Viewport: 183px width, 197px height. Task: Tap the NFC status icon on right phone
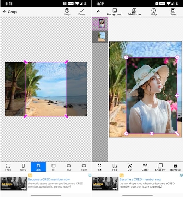[x=156, y=4]
